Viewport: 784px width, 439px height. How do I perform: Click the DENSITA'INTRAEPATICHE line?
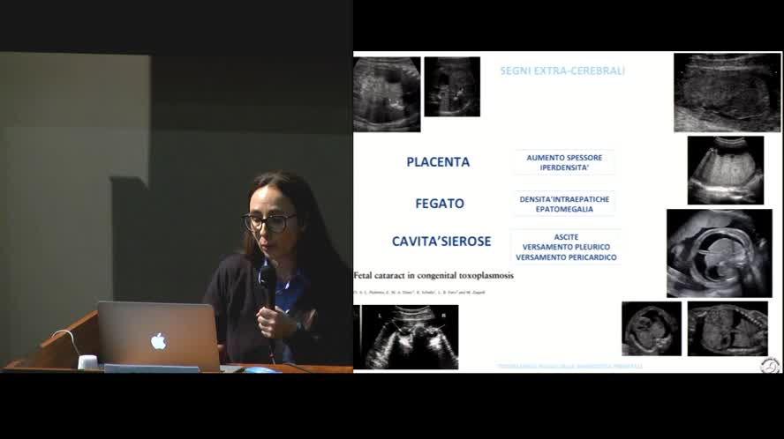point(564,198)
